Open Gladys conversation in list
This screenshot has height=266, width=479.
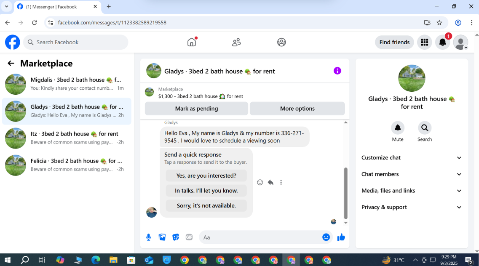tap(67, 111)
